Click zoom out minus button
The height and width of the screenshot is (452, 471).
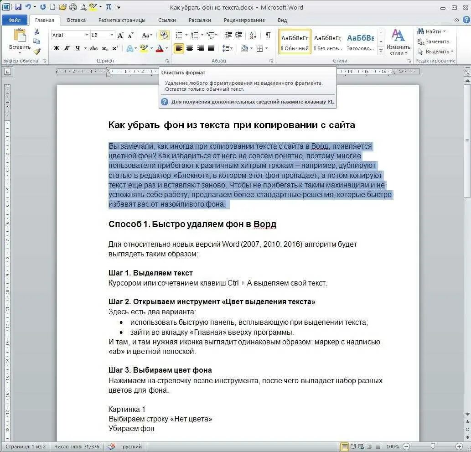pyautogui.click(x=406, y=447)
